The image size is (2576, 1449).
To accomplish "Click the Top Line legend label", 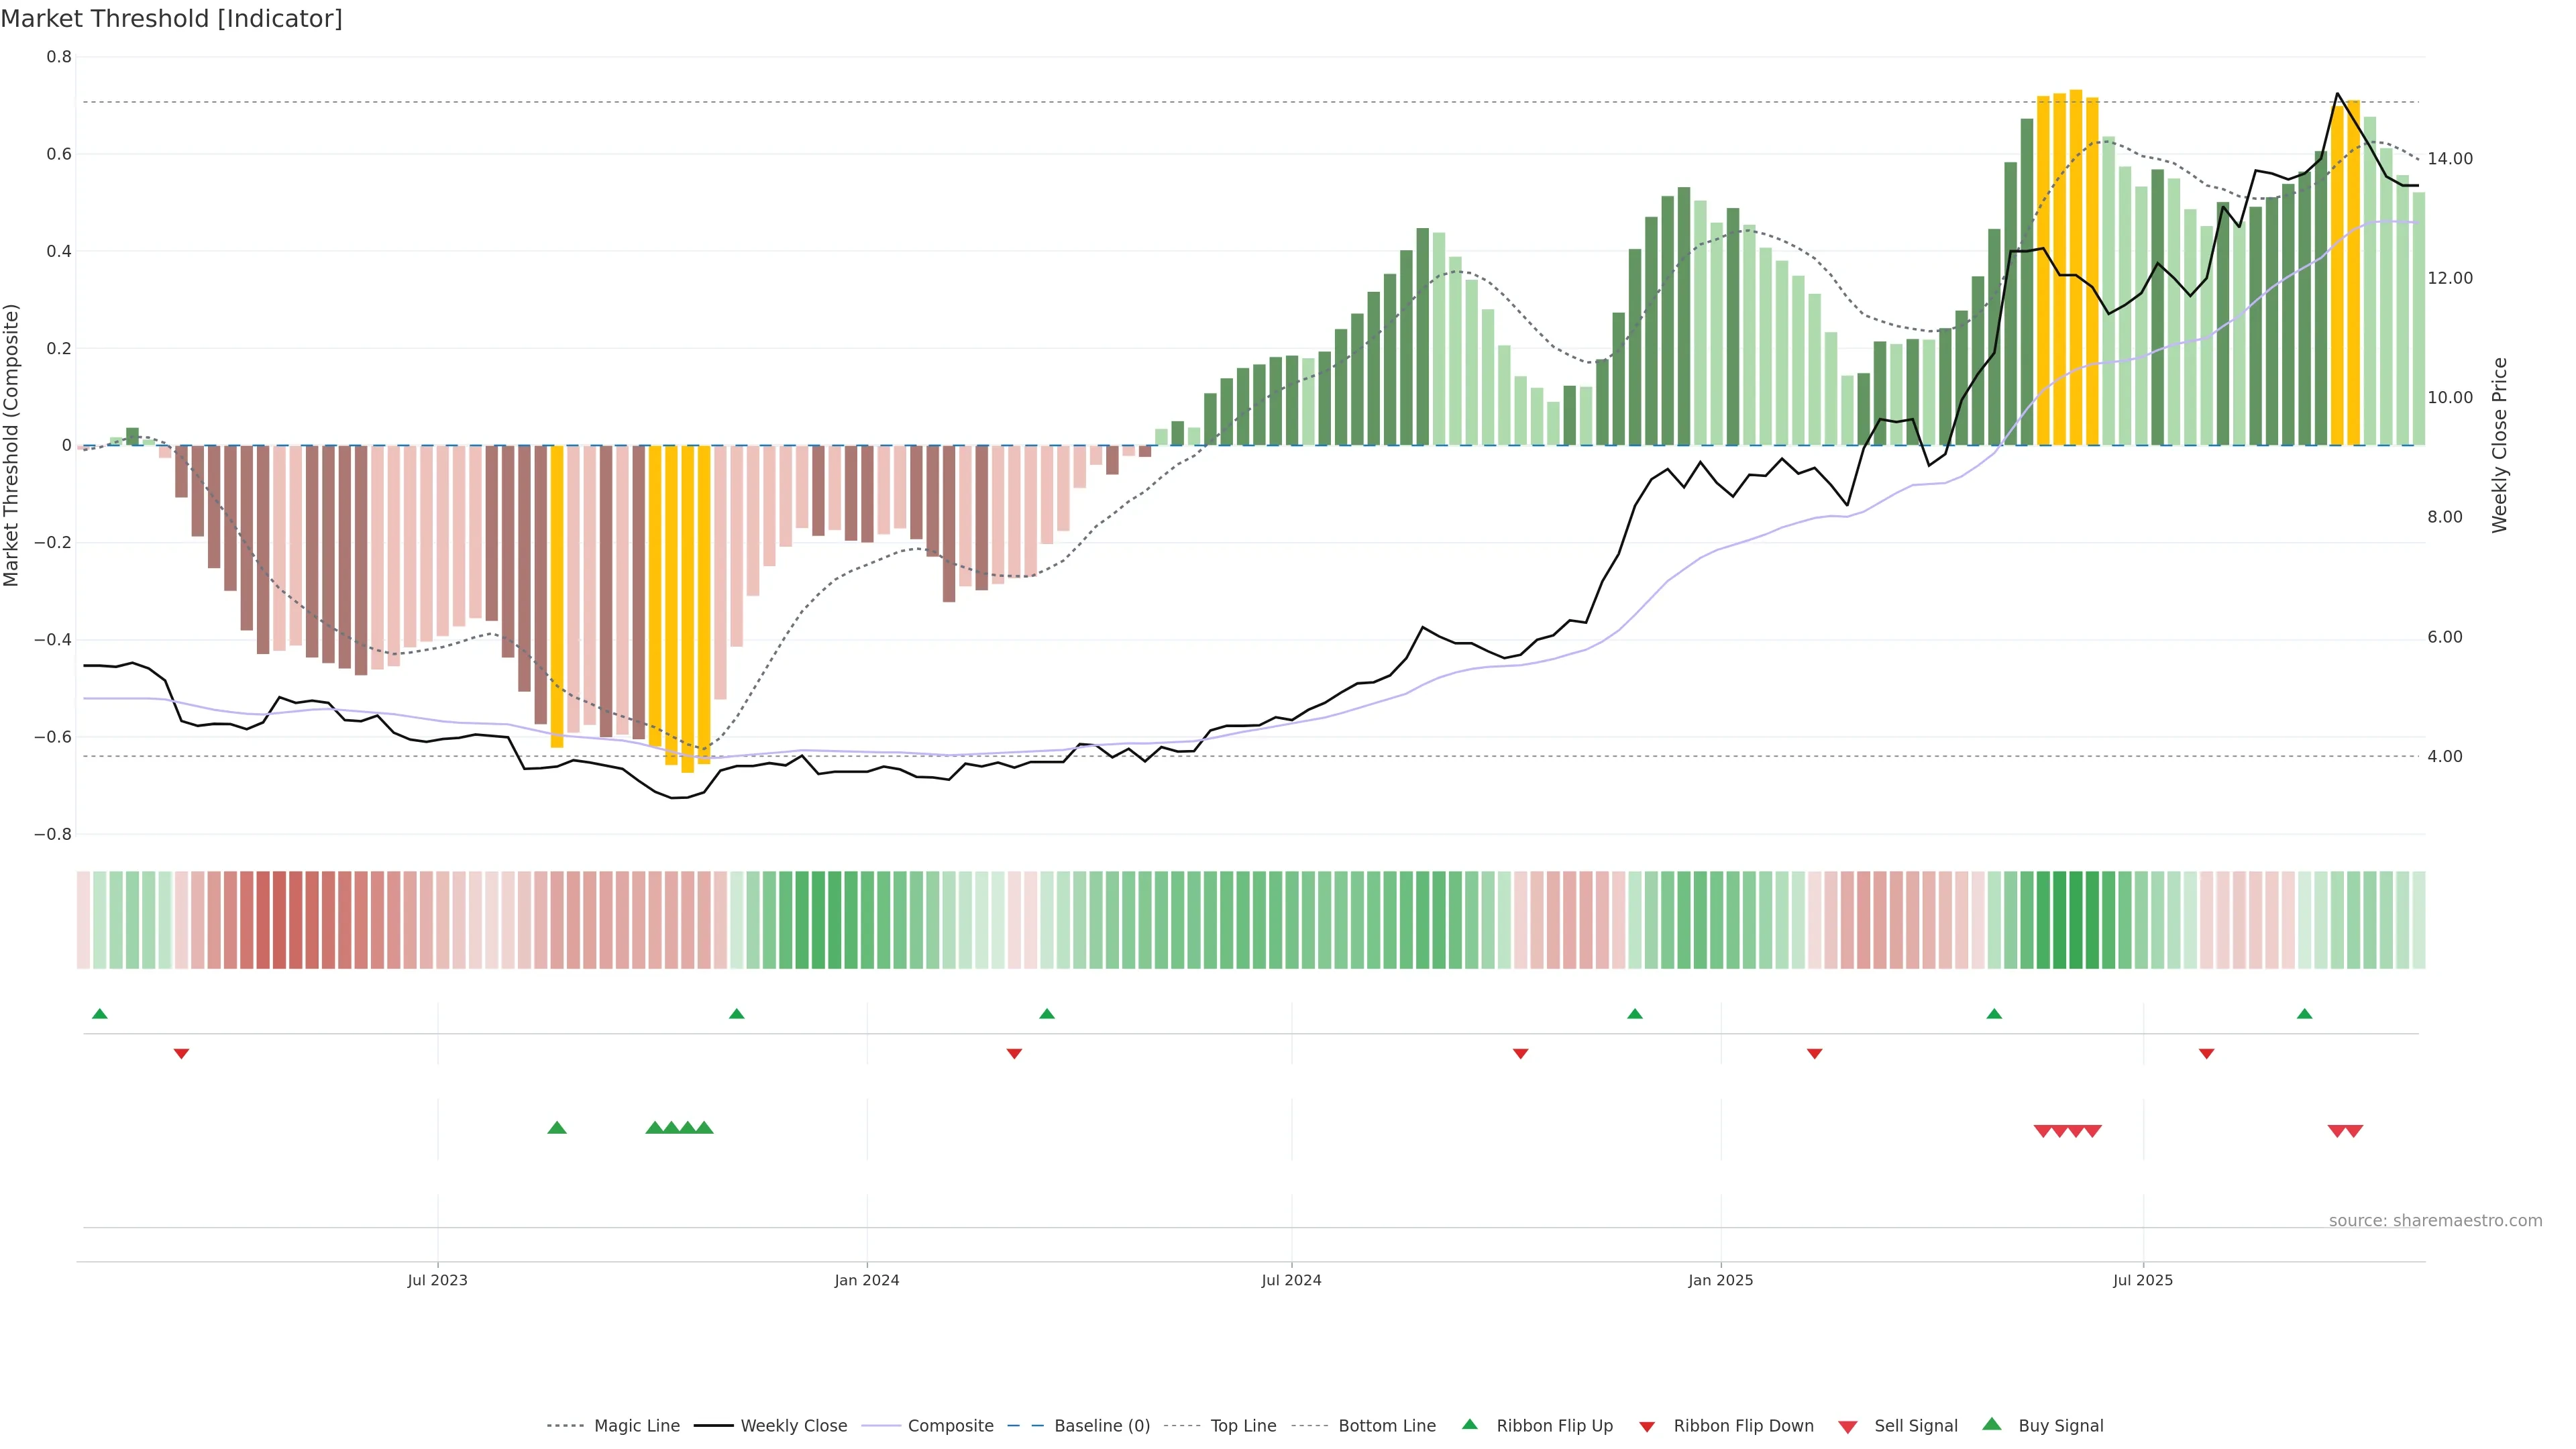I will click(1243, 1426).
